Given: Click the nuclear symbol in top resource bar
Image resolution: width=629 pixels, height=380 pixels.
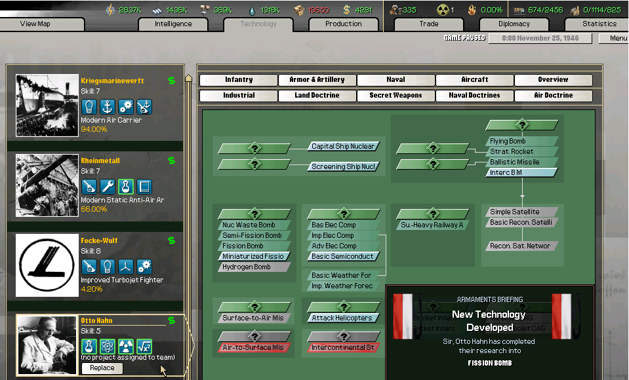Looking at the screenshot, I should [x=443, y=10].
